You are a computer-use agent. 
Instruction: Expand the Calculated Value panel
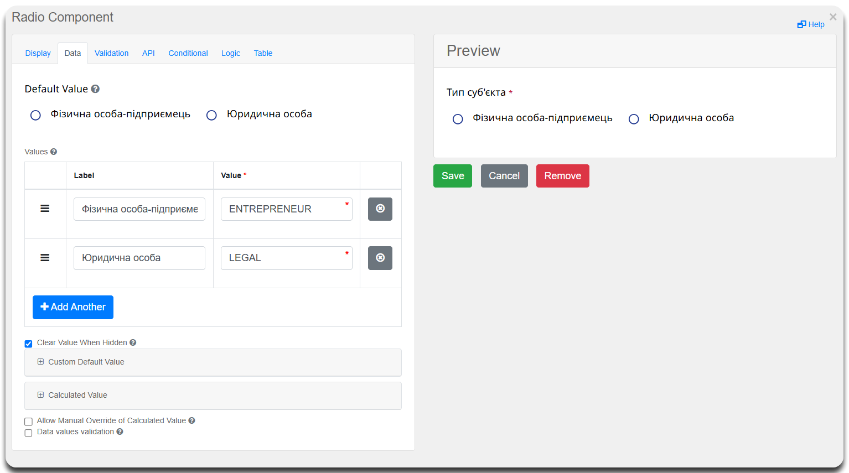click(x=77, y=395)
